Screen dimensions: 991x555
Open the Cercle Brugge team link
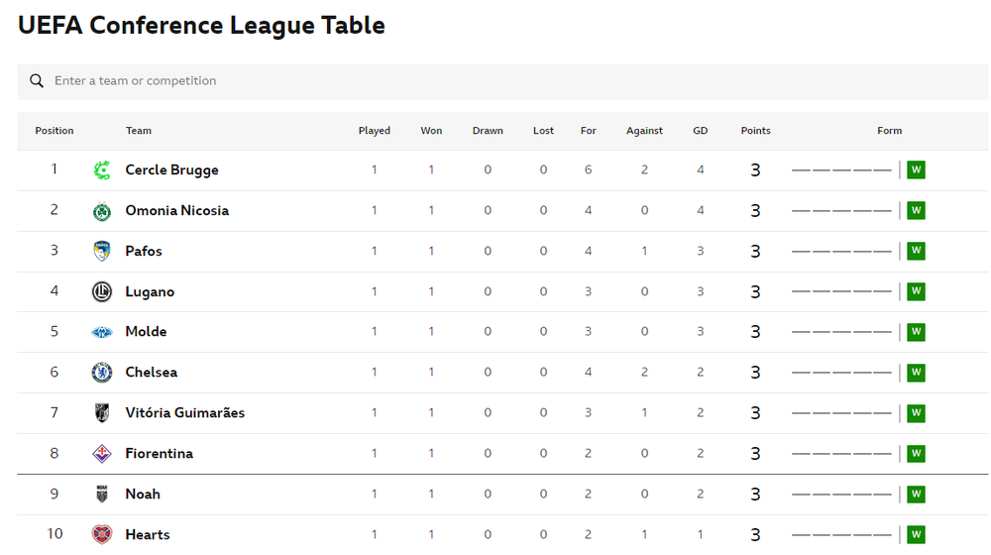point(171,170)
